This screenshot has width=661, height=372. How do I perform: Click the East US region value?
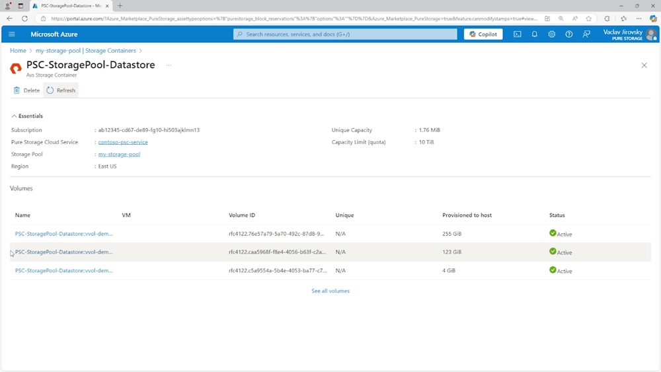[x=108, y=166]
